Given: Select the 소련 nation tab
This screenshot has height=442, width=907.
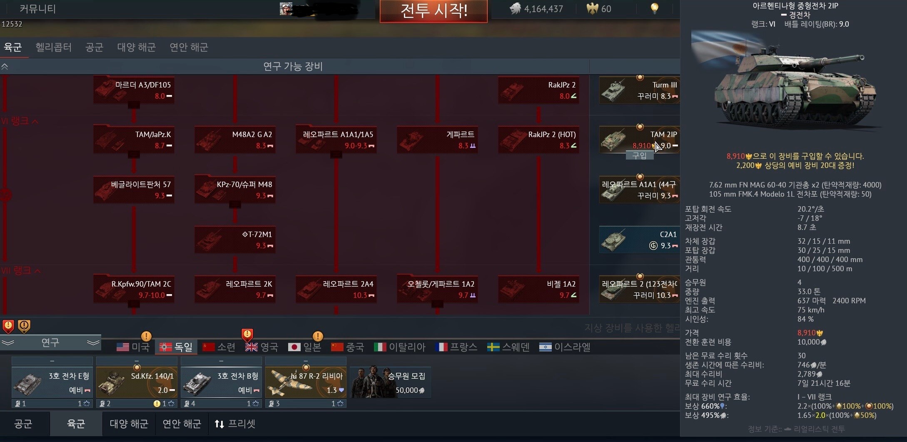Looking at the screenshot, I should pos(219,347).
